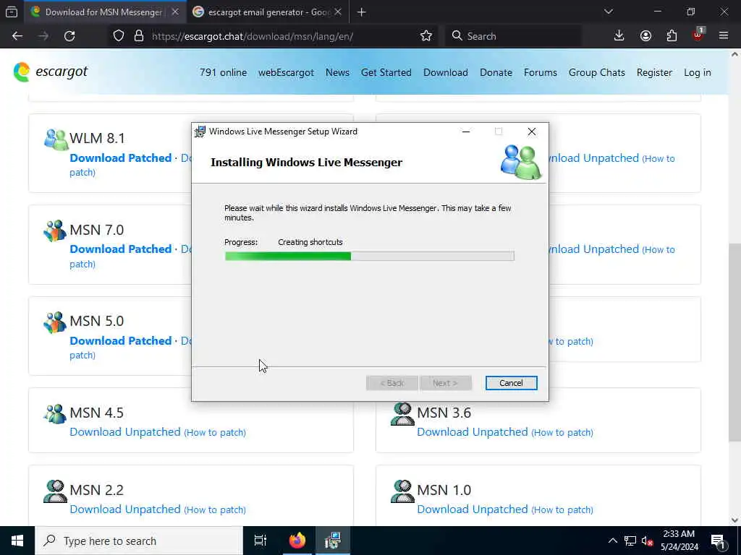Click the 791 online link
Viewport: 741px width, 555px height.
pos(223,73)
